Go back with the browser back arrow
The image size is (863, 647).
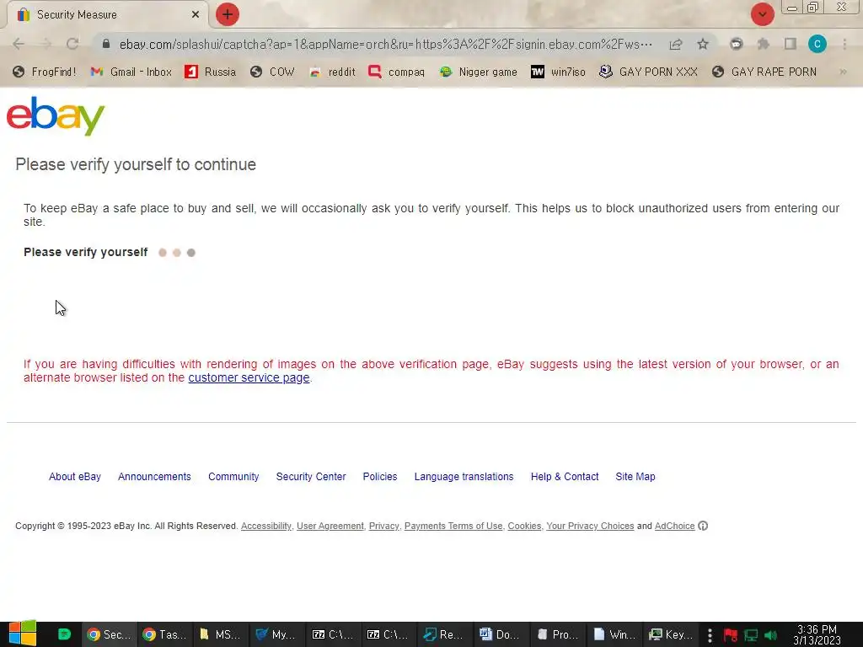pyautogui.click(x=19, y=44)
